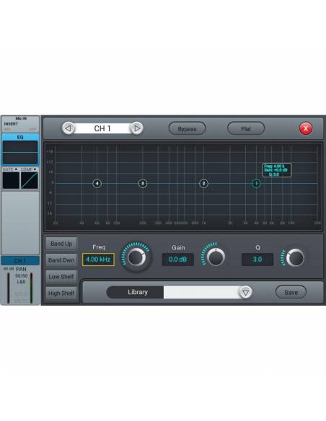326x421 pixels.
Task: Click the CH 1 channel name header
Action: click(102, 128)
